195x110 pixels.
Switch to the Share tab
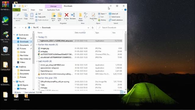tap(33, 10)
